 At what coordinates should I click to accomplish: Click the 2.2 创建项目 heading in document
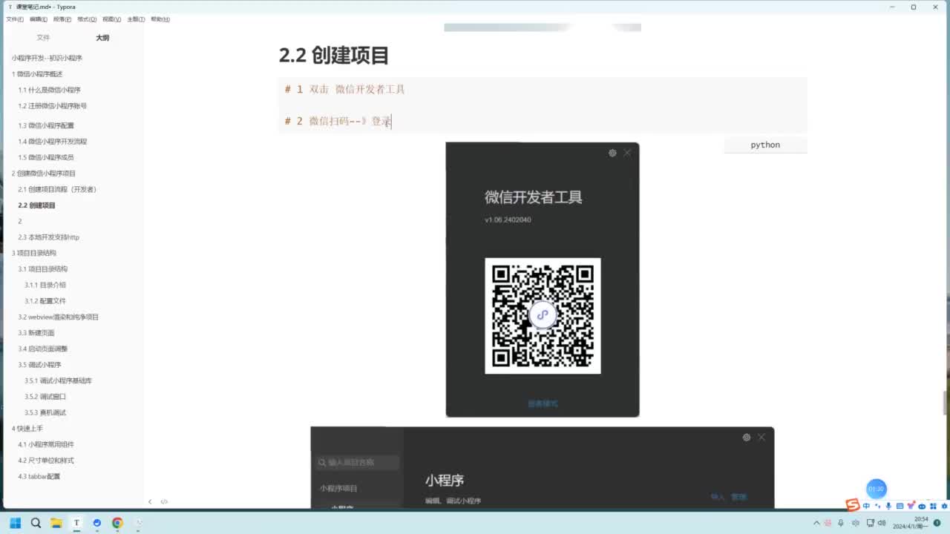pos(334,56)
